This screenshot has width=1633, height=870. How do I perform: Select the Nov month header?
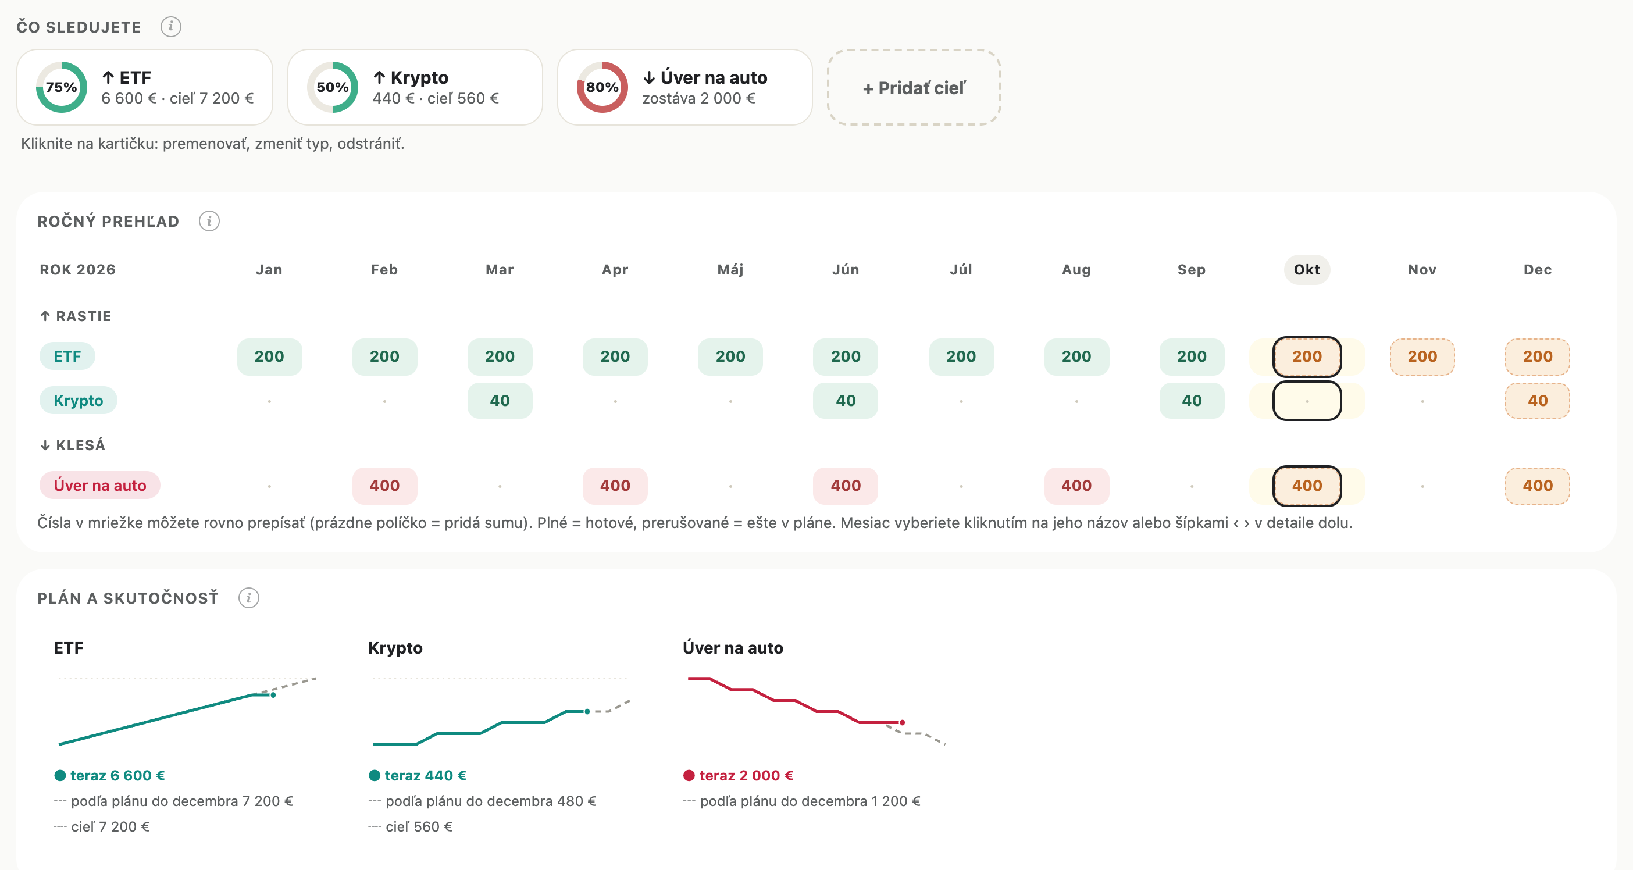(1422, 269)
